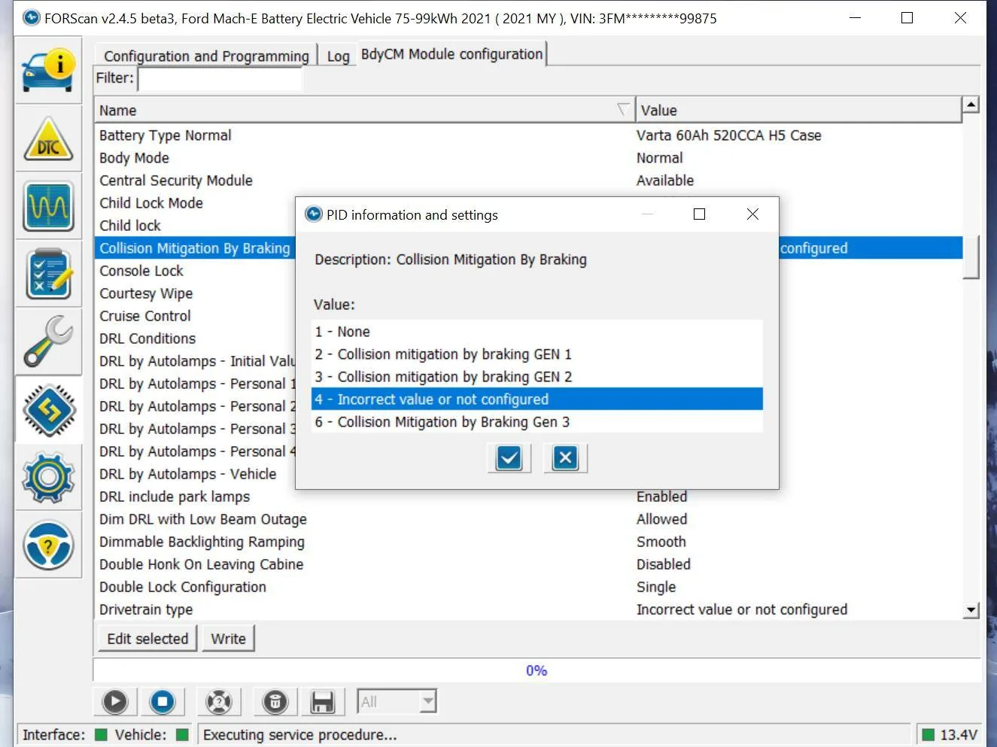This screenshot has width=997, height=747.
Task: Click the Single value of Double Lock
Action: click(656, 587)
